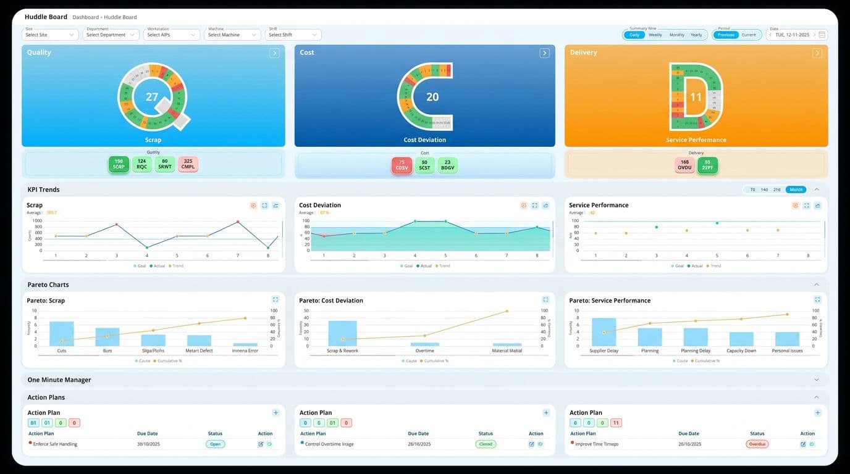Viewport: 850px width, 474px height.
Task: Select the 168 OVDU delivery KPI chip
Action: (x=684, y=165)
